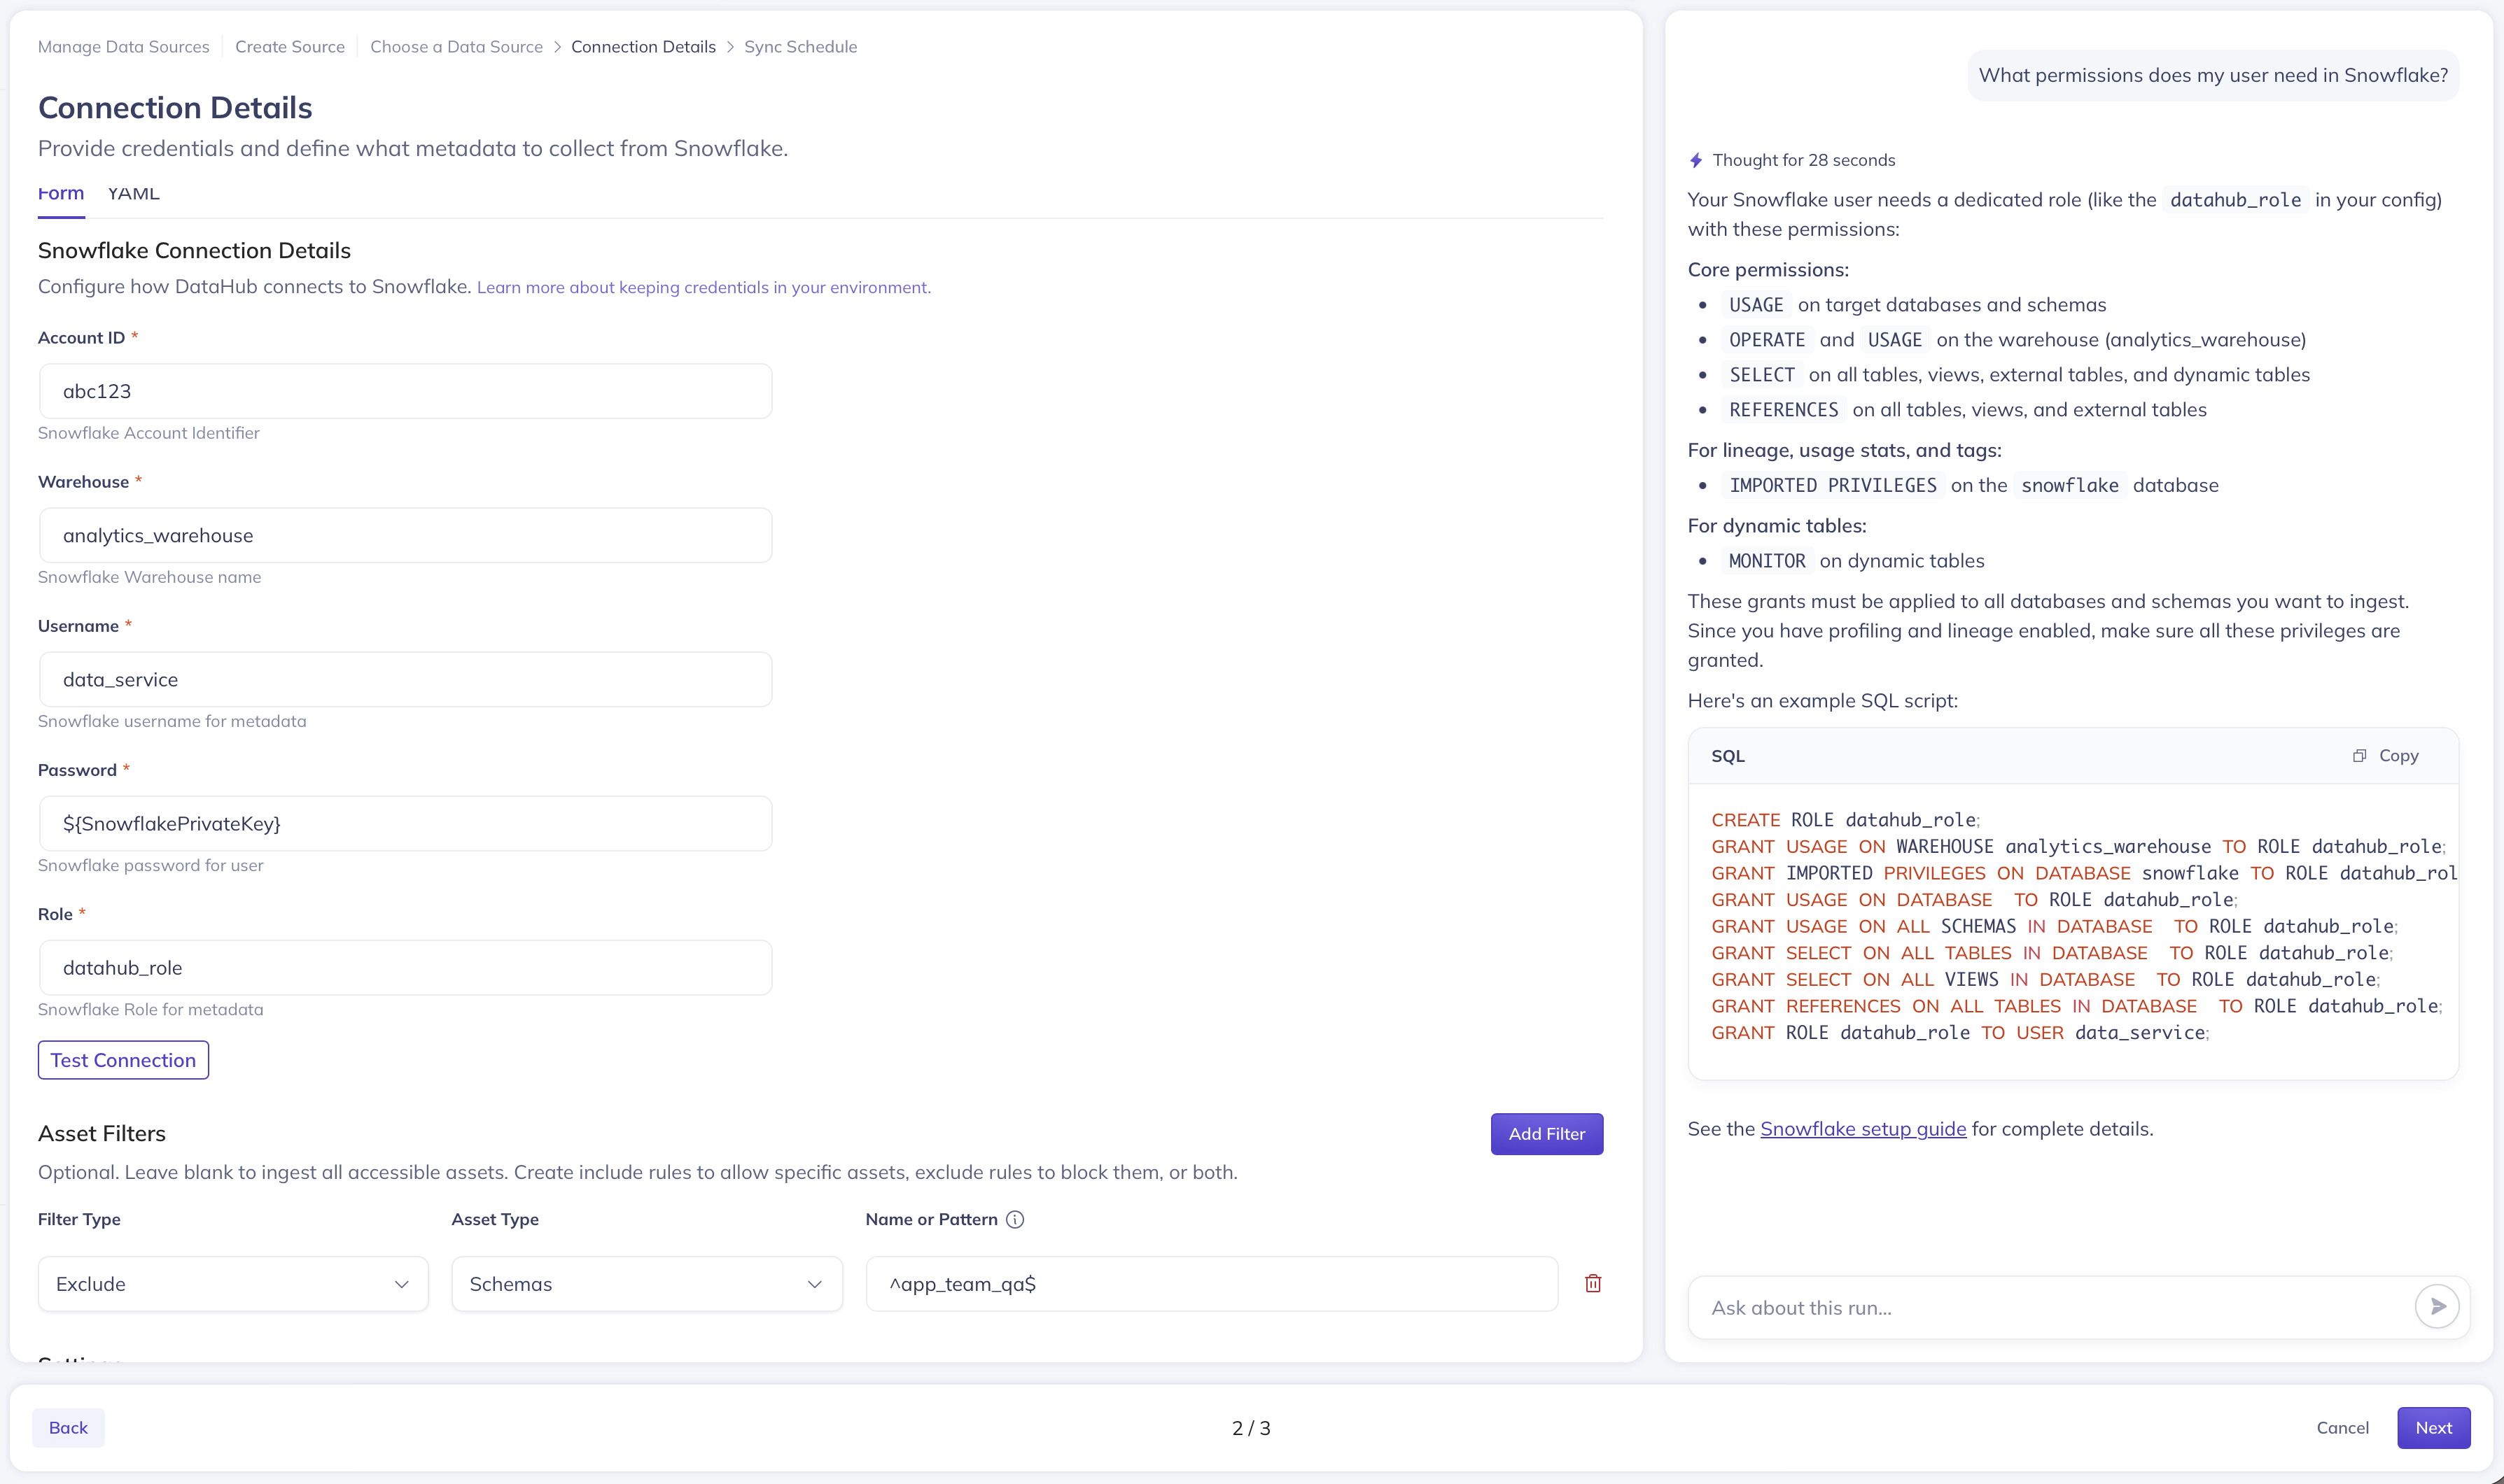The image size is (2504, 1484).
Task: Open the Snowflake setup guide link
Action: 1862,1128
